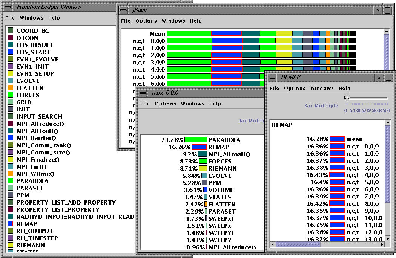Open the Function Ledger window menu button
This screenshot has height=258, width=396.
8,7
